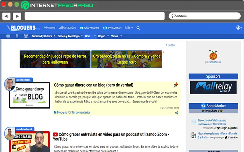
Task: Open the PostMarket menu item
Action: pyautogui.click(x=112, y=28)
